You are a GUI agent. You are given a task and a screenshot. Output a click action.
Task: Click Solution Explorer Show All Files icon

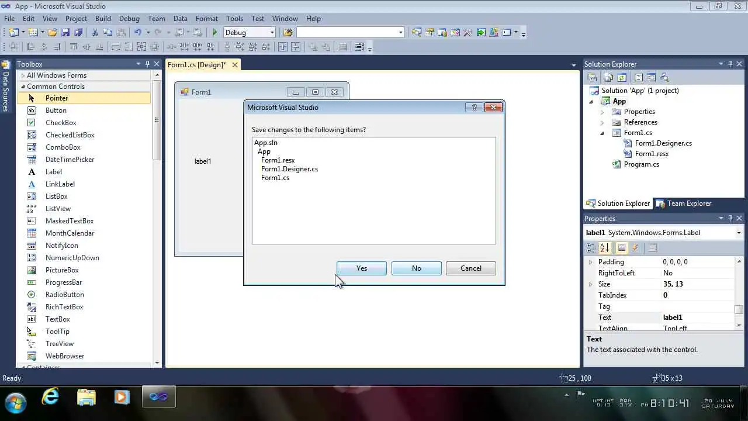[608, 77]
